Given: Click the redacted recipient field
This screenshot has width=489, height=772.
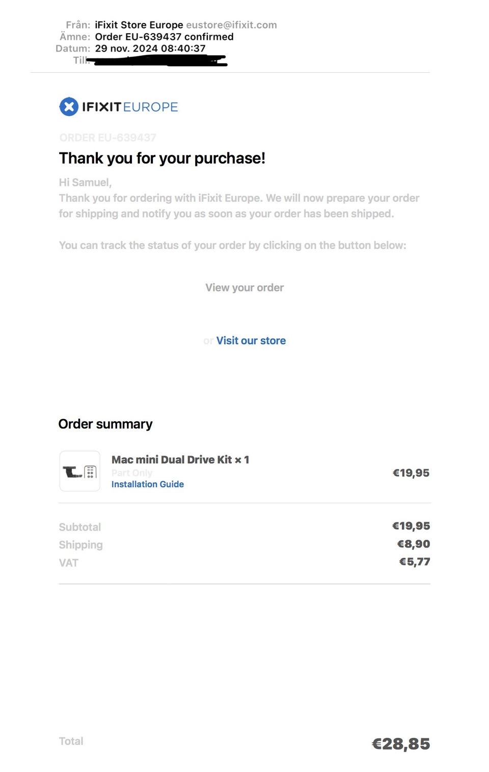Looking at the screenshot, I should click(158, 61).
